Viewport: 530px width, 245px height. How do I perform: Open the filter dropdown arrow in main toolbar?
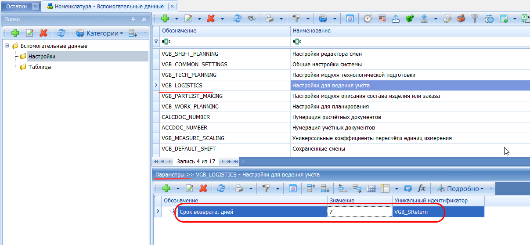point(308,19)
